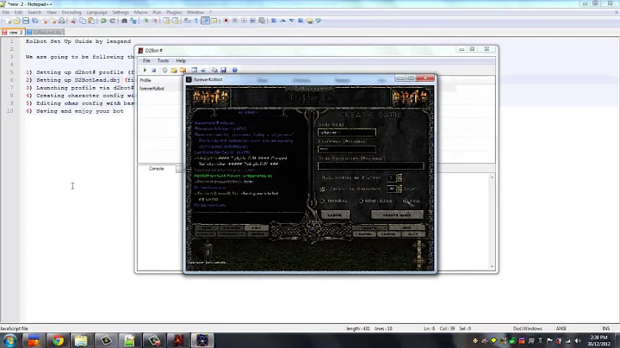Decrease the Maximum Number of Players value
Screen dimensions: 620x348
400,180
